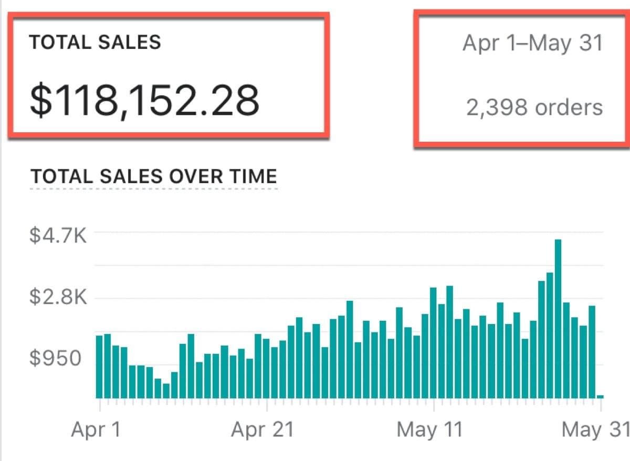Click the 2,398 orders count
Image resolution: width=630 pixels, height=461 pixels.
pos(534,108)
